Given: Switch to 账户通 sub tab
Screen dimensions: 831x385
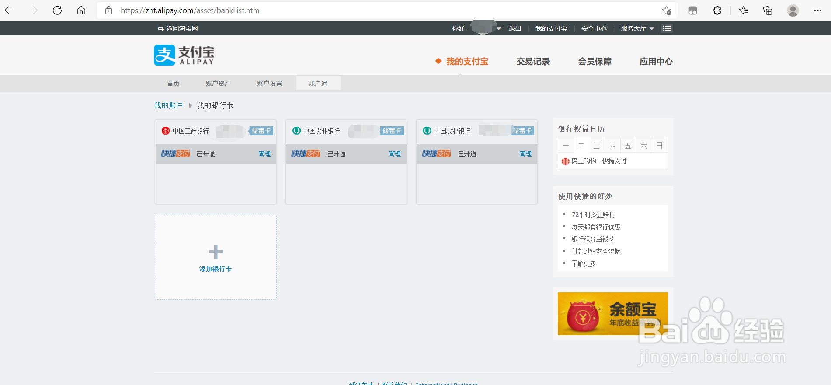Looking at the screenshot, I should tap(318, 83).
